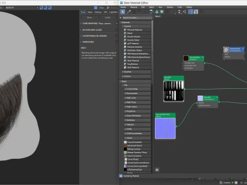Click the Select by Material icon
Viewport: 247px width, 185px height.
202,12
